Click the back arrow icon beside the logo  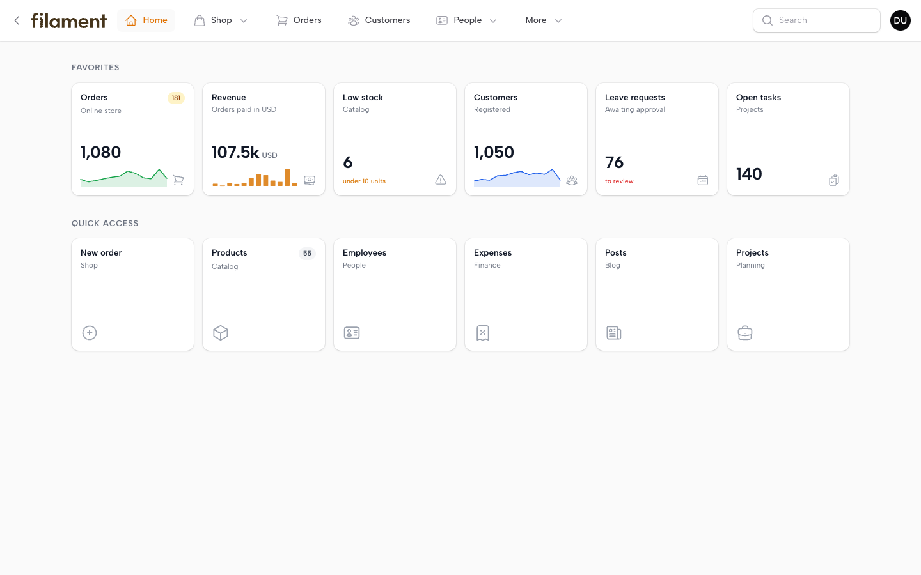click(17, 20)
